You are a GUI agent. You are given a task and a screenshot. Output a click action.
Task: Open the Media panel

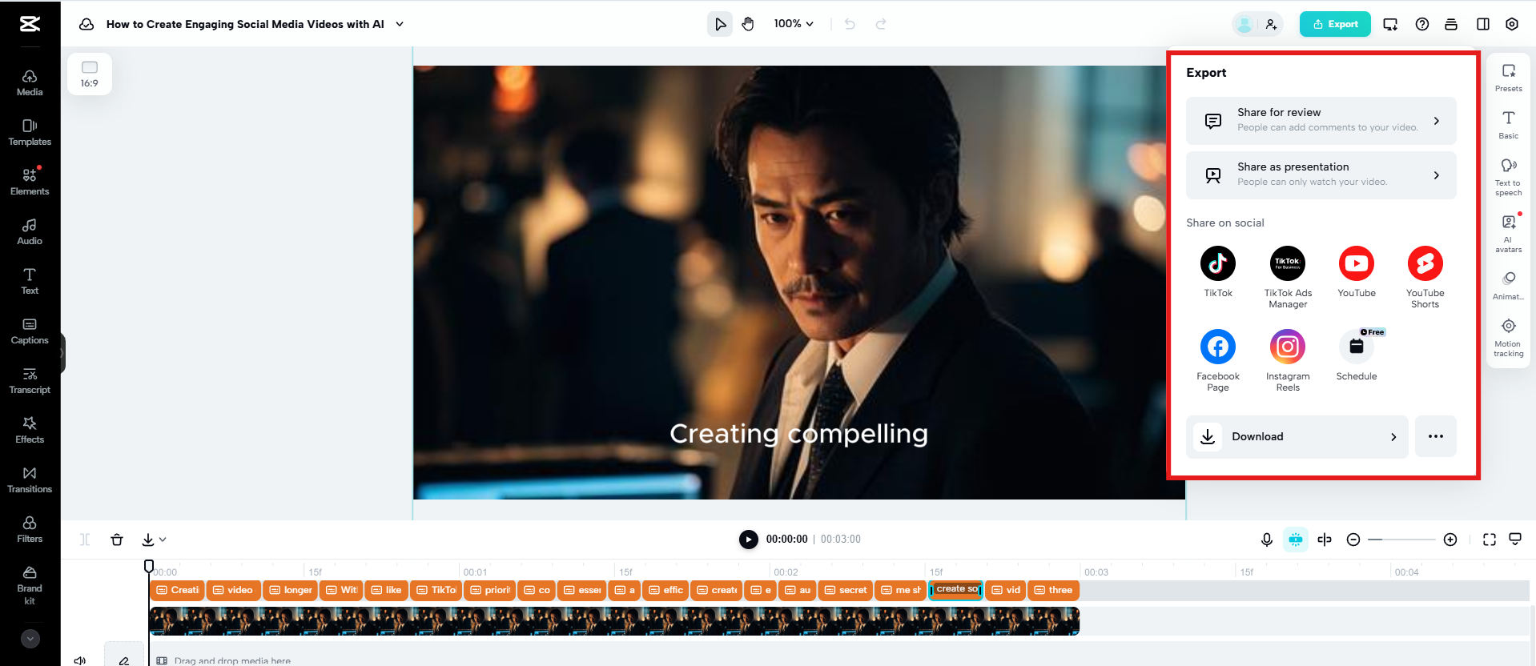click(30, 82)
